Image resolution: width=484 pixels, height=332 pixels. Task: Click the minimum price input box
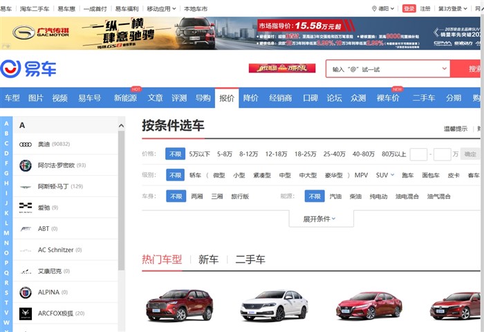click(418, 154)
